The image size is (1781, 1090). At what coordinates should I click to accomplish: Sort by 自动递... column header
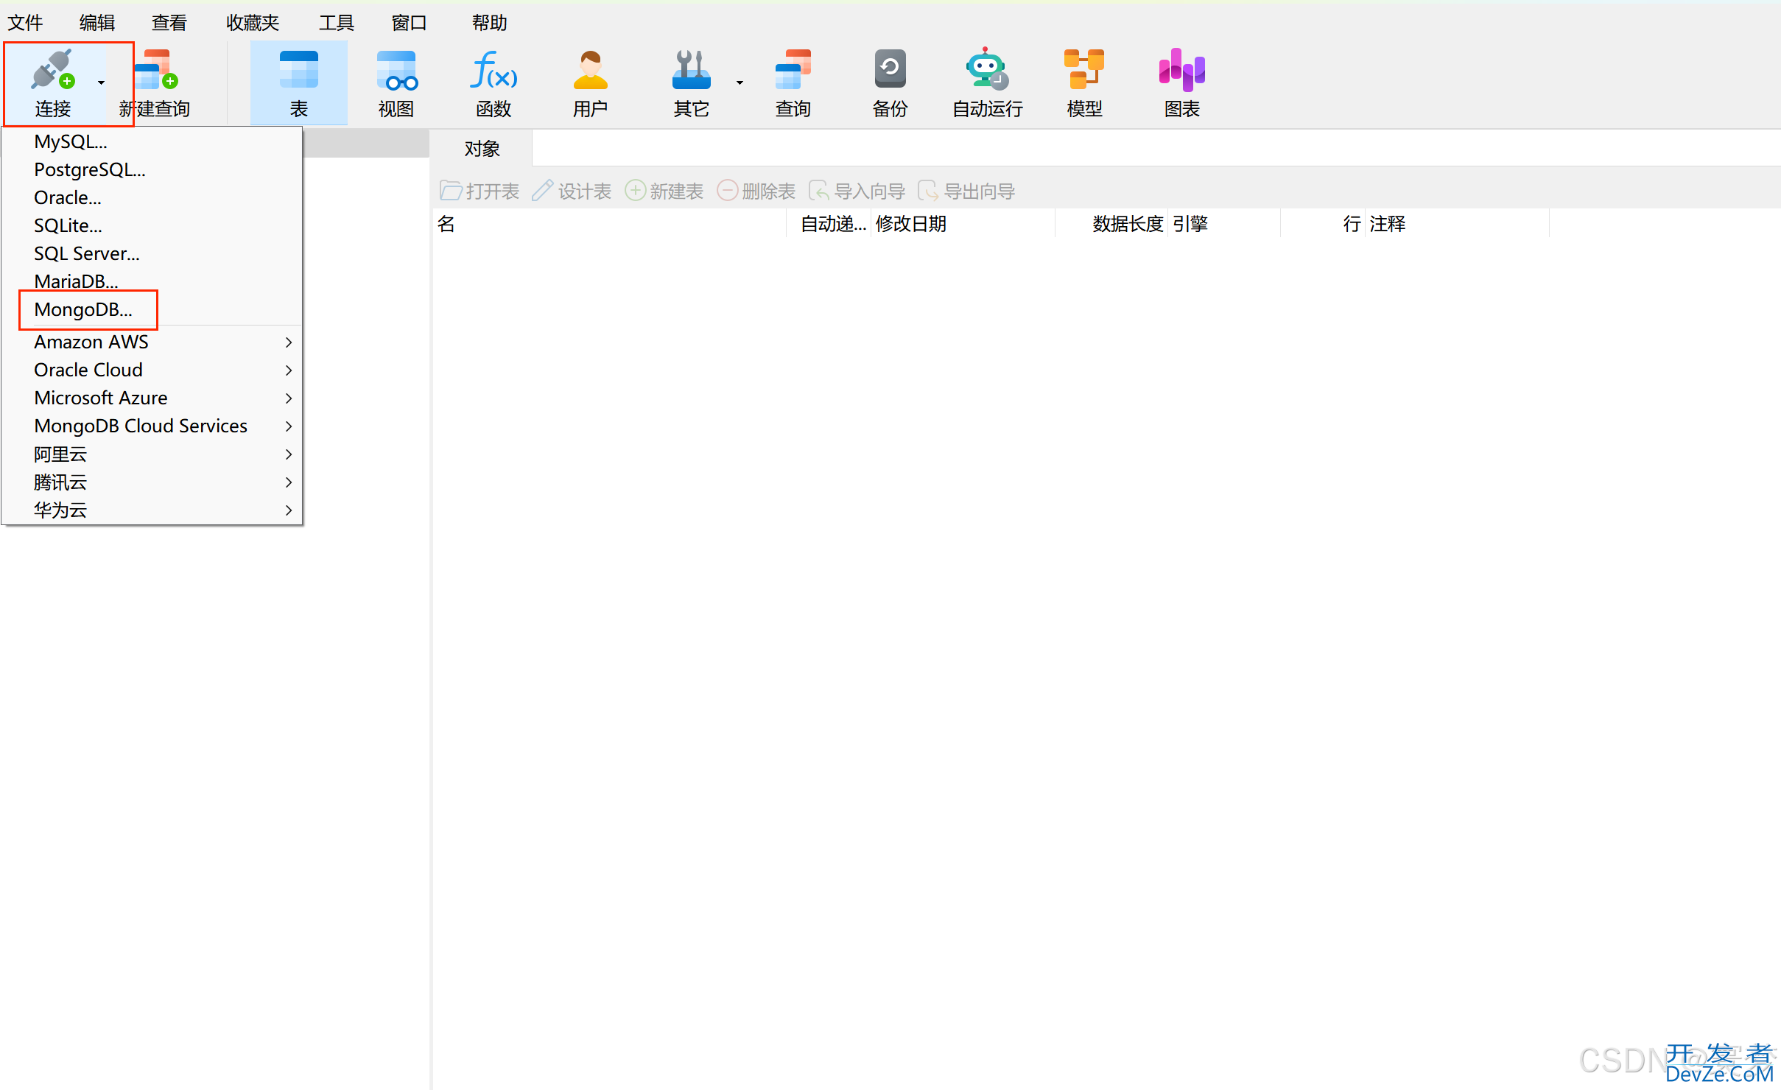pos(829,224)
